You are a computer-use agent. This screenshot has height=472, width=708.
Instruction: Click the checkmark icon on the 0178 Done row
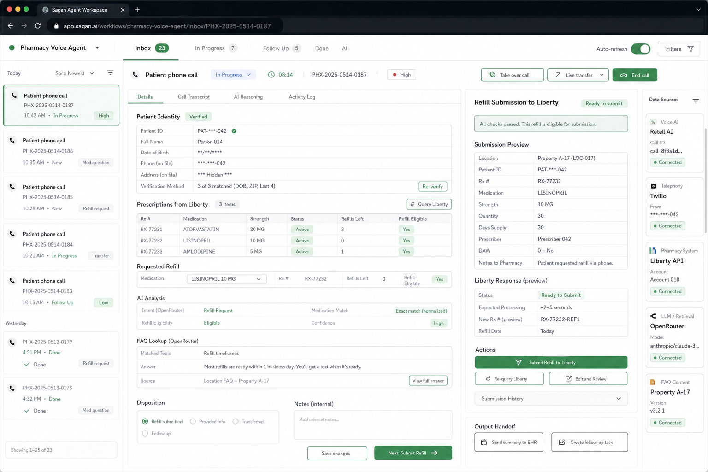pos(27,411)
